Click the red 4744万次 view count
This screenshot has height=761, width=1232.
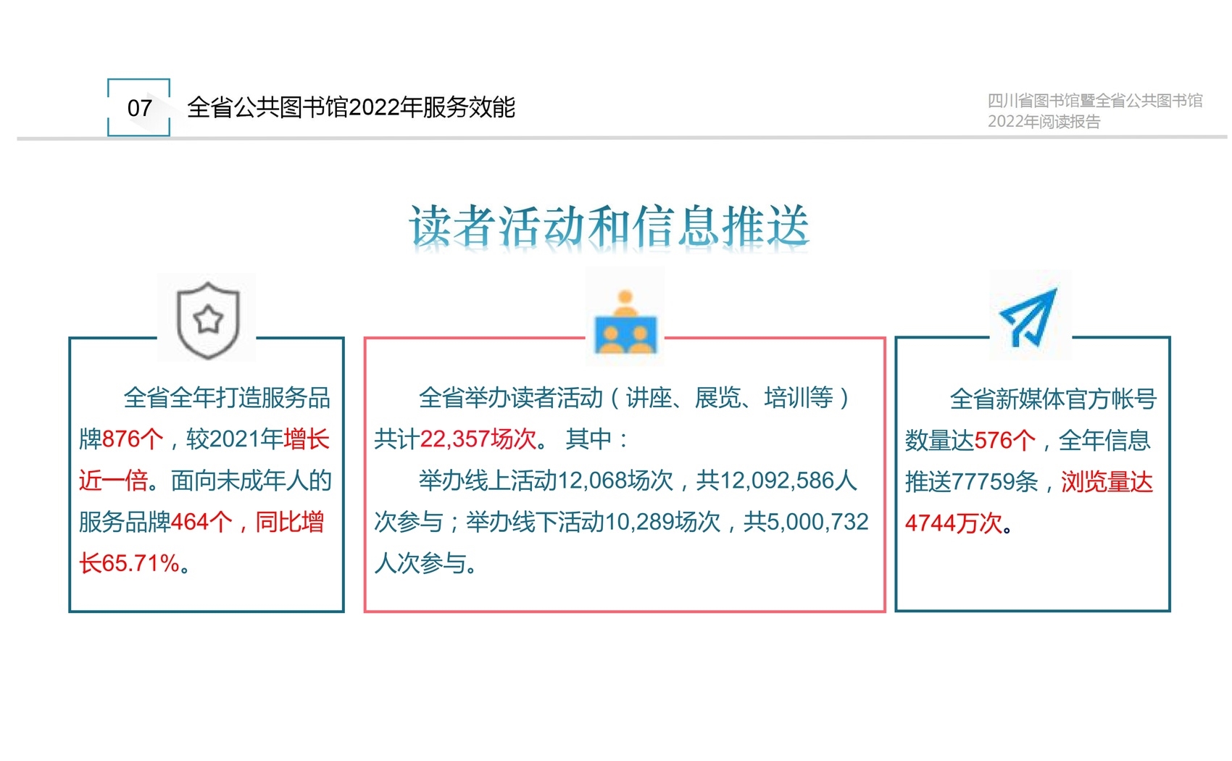click(953, 523)
